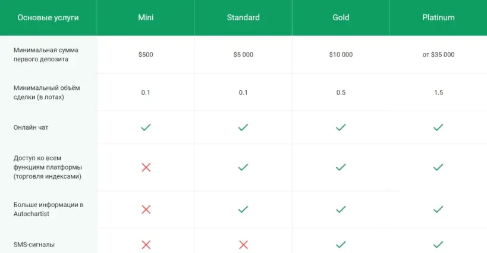Image resolution: width=487 pixels, height=253 pixels.
Task: Click the Минимальный объём сделки row label
Action: (46, 92)
